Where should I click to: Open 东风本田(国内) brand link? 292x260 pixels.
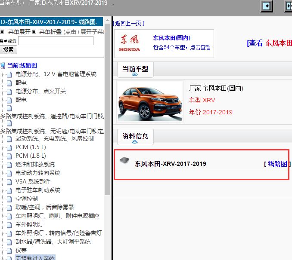click(172, 38)
